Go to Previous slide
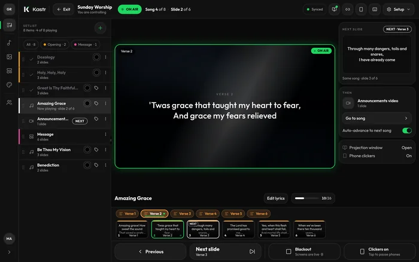 click(150, 252)
